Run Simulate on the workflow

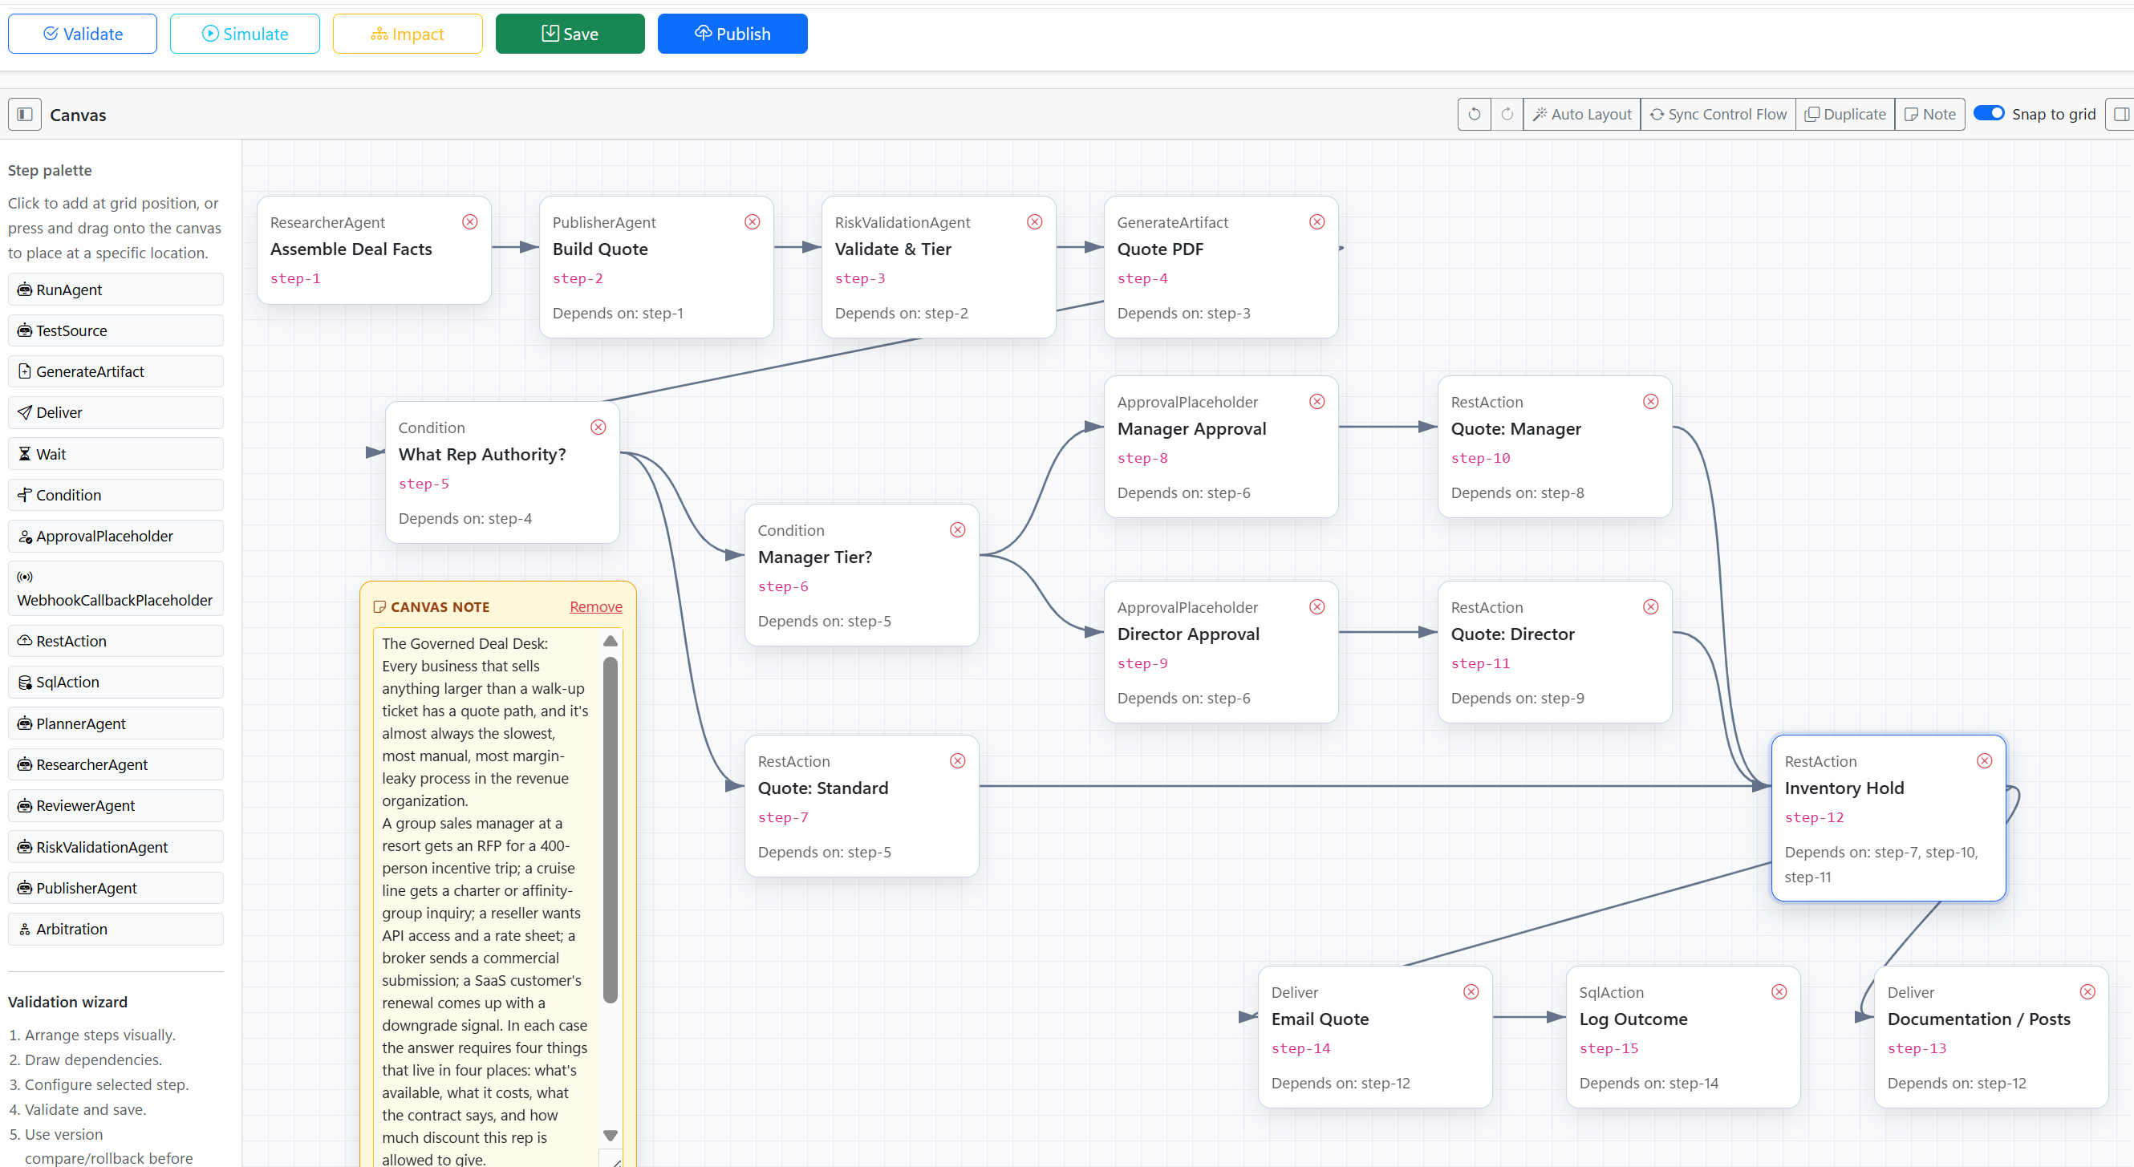245,34
